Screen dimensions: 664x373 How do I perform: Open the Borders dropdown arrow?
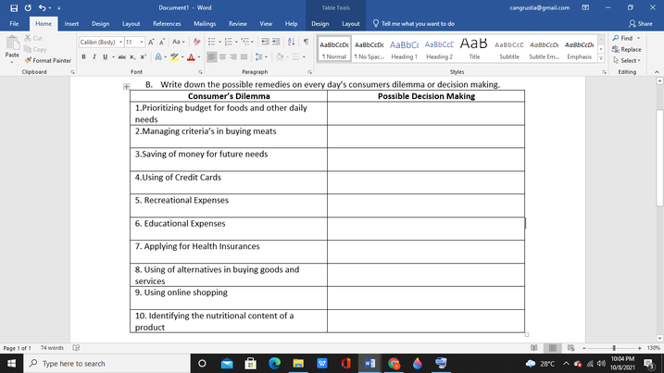[x=304, y=56]
